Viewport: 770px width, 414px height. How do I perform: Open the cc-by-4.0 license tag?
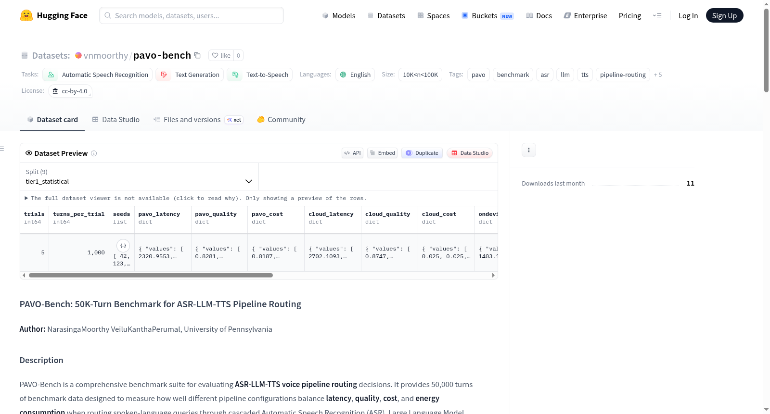point(70,91)
